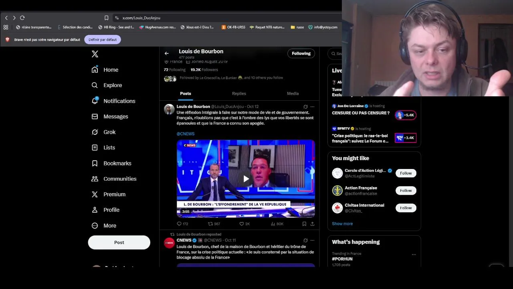Play the CNEWS video in post

click(x=246, y=179)
